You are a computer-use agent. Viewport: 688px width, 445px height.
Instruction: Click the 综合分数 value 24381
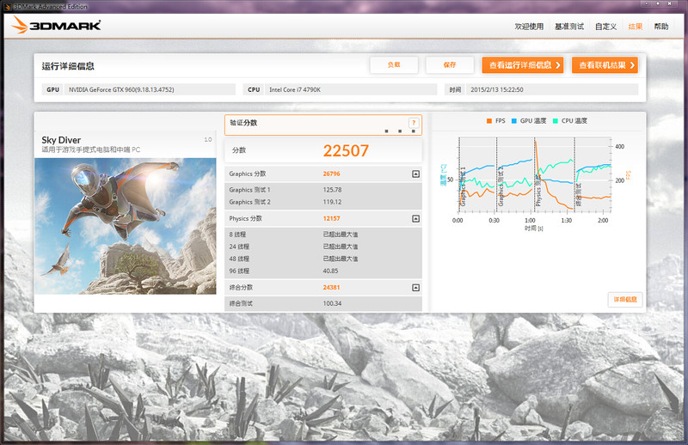coord(331,288)
